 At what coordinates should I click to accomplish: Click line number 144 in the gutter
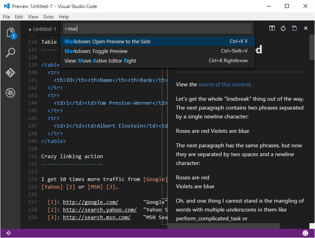tap(32, 103)
